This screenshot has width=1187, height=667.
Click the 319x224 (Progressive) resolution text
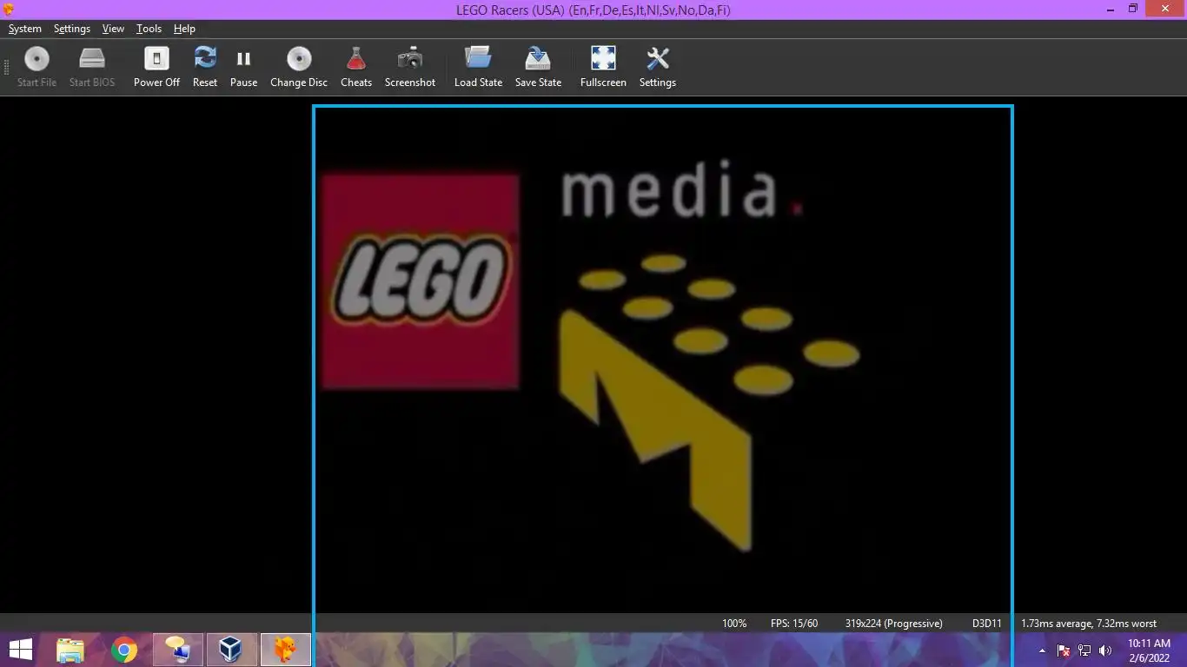[893, 624]
